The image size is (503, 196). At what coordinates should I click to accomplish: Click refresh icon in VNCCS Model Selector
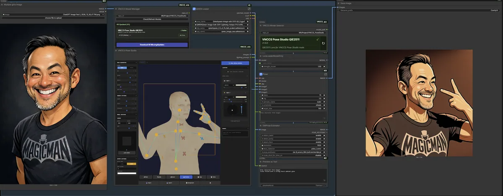(323, 43)
